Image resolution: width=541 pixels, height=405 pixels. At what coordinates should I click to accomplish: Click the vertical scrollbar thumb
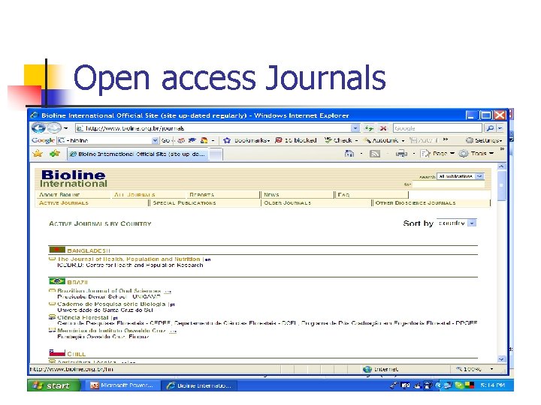(x=501, y=185)
